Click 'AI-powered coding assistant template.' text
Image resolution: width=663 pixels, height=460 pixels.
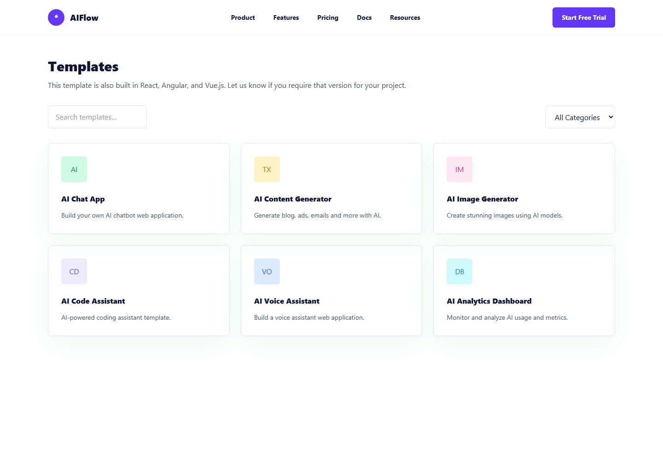point(116,317)
